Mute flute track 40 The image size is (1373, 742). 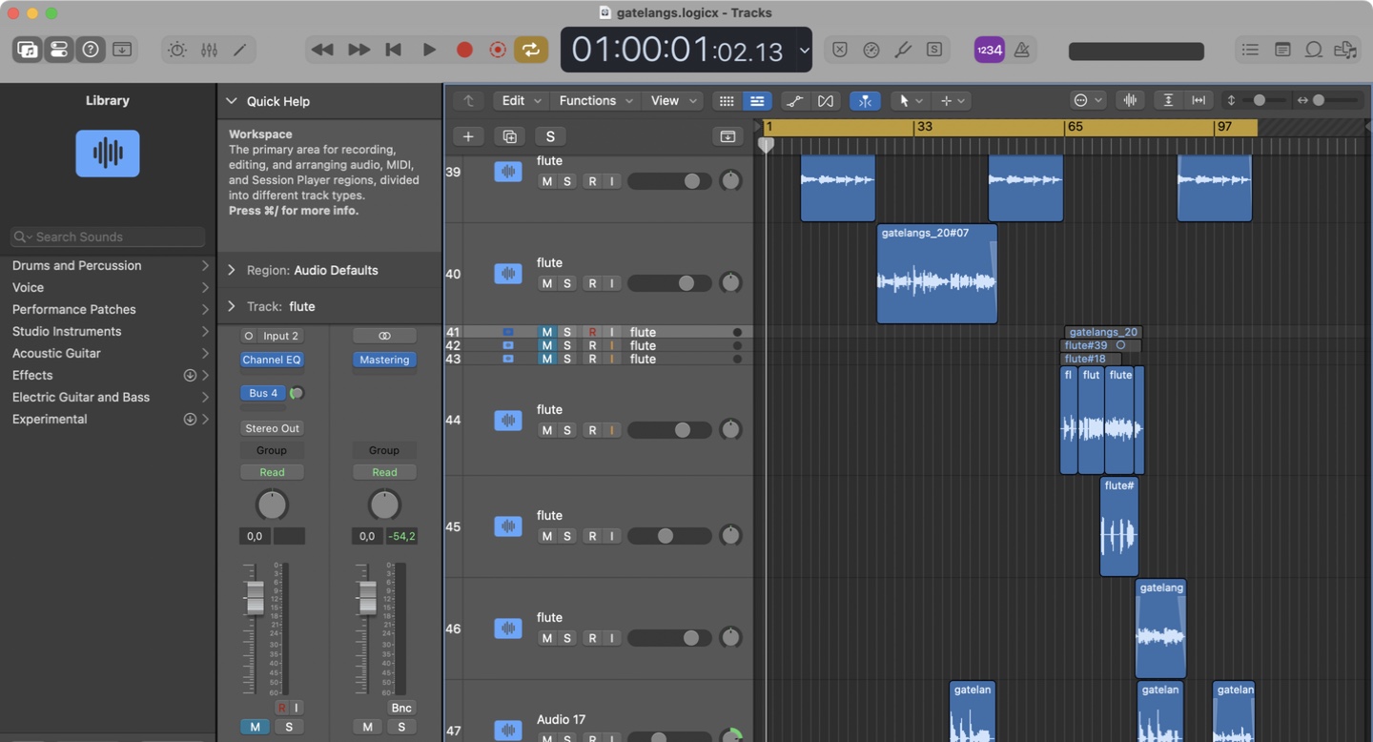[x=546, y=283]
